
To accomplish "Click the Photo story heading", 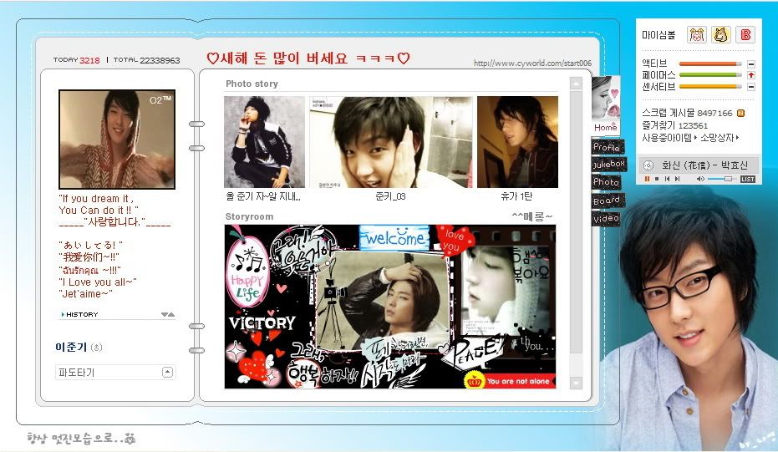I will (x=252, y=84).
